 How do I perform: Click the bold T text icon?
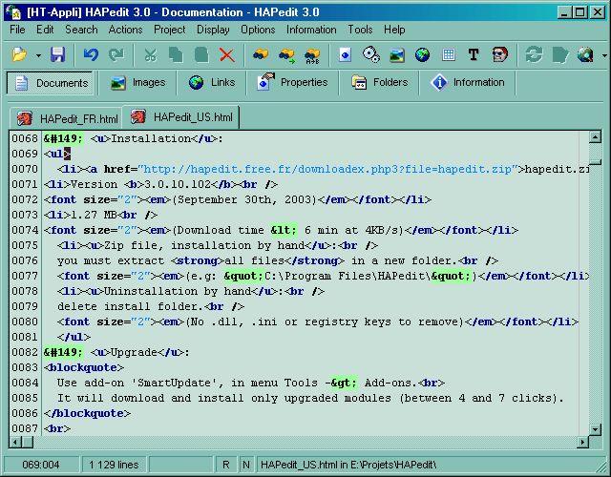pos(474,54)
